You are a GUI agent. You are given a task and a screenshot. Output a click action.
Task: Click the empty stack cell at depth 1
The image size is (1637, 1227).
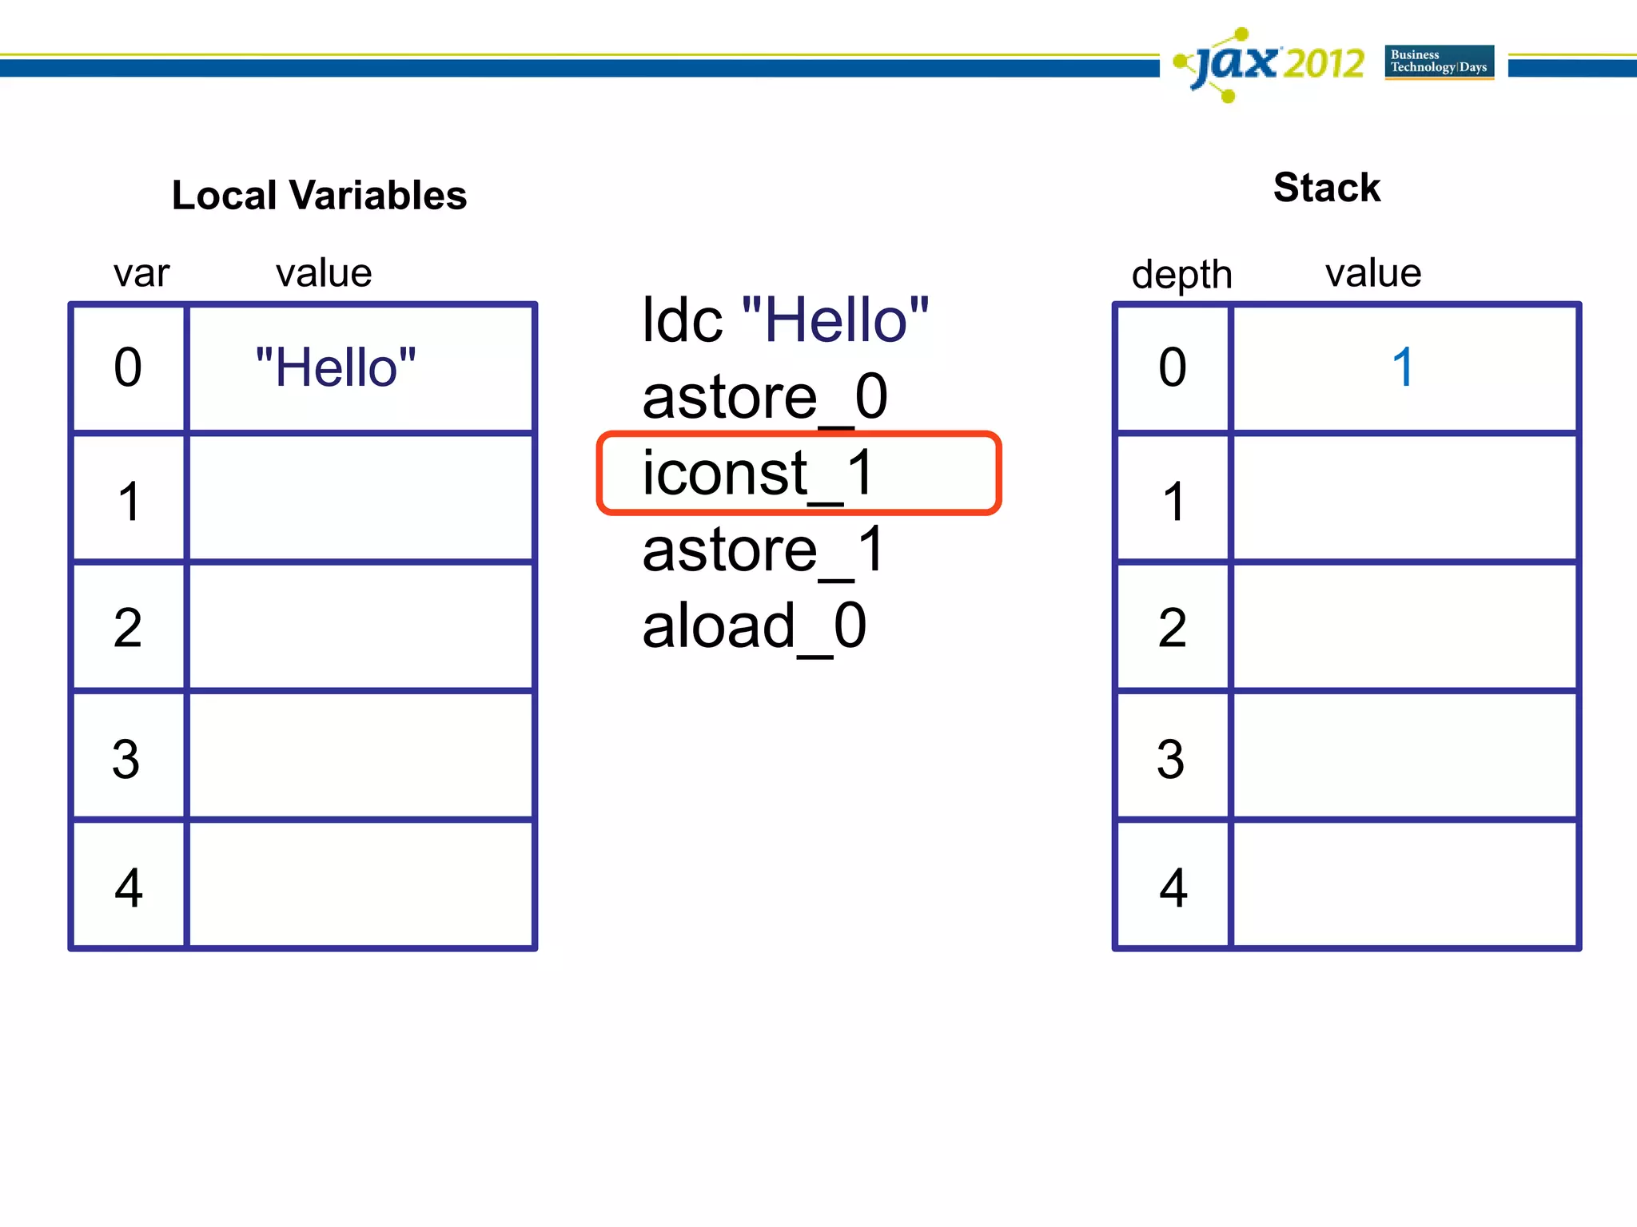click(x=1404, y=498)
